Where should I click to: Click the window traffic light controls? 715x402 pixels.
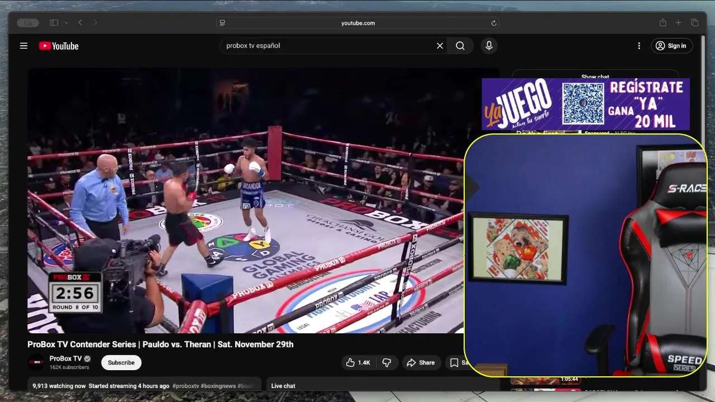(x=28, y=23)
